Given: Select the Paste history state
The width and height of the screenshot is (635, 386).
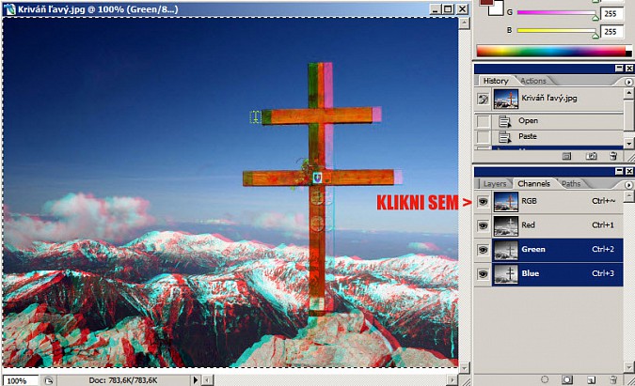Looking at the screenshot, I should pos(528,137).
